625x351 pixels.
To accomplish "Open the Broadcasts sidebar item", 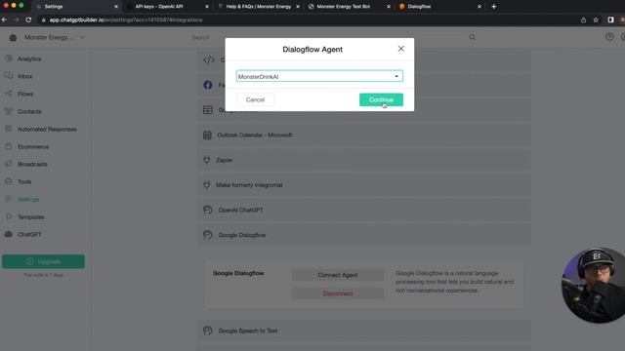I will [x=32, y=164].
